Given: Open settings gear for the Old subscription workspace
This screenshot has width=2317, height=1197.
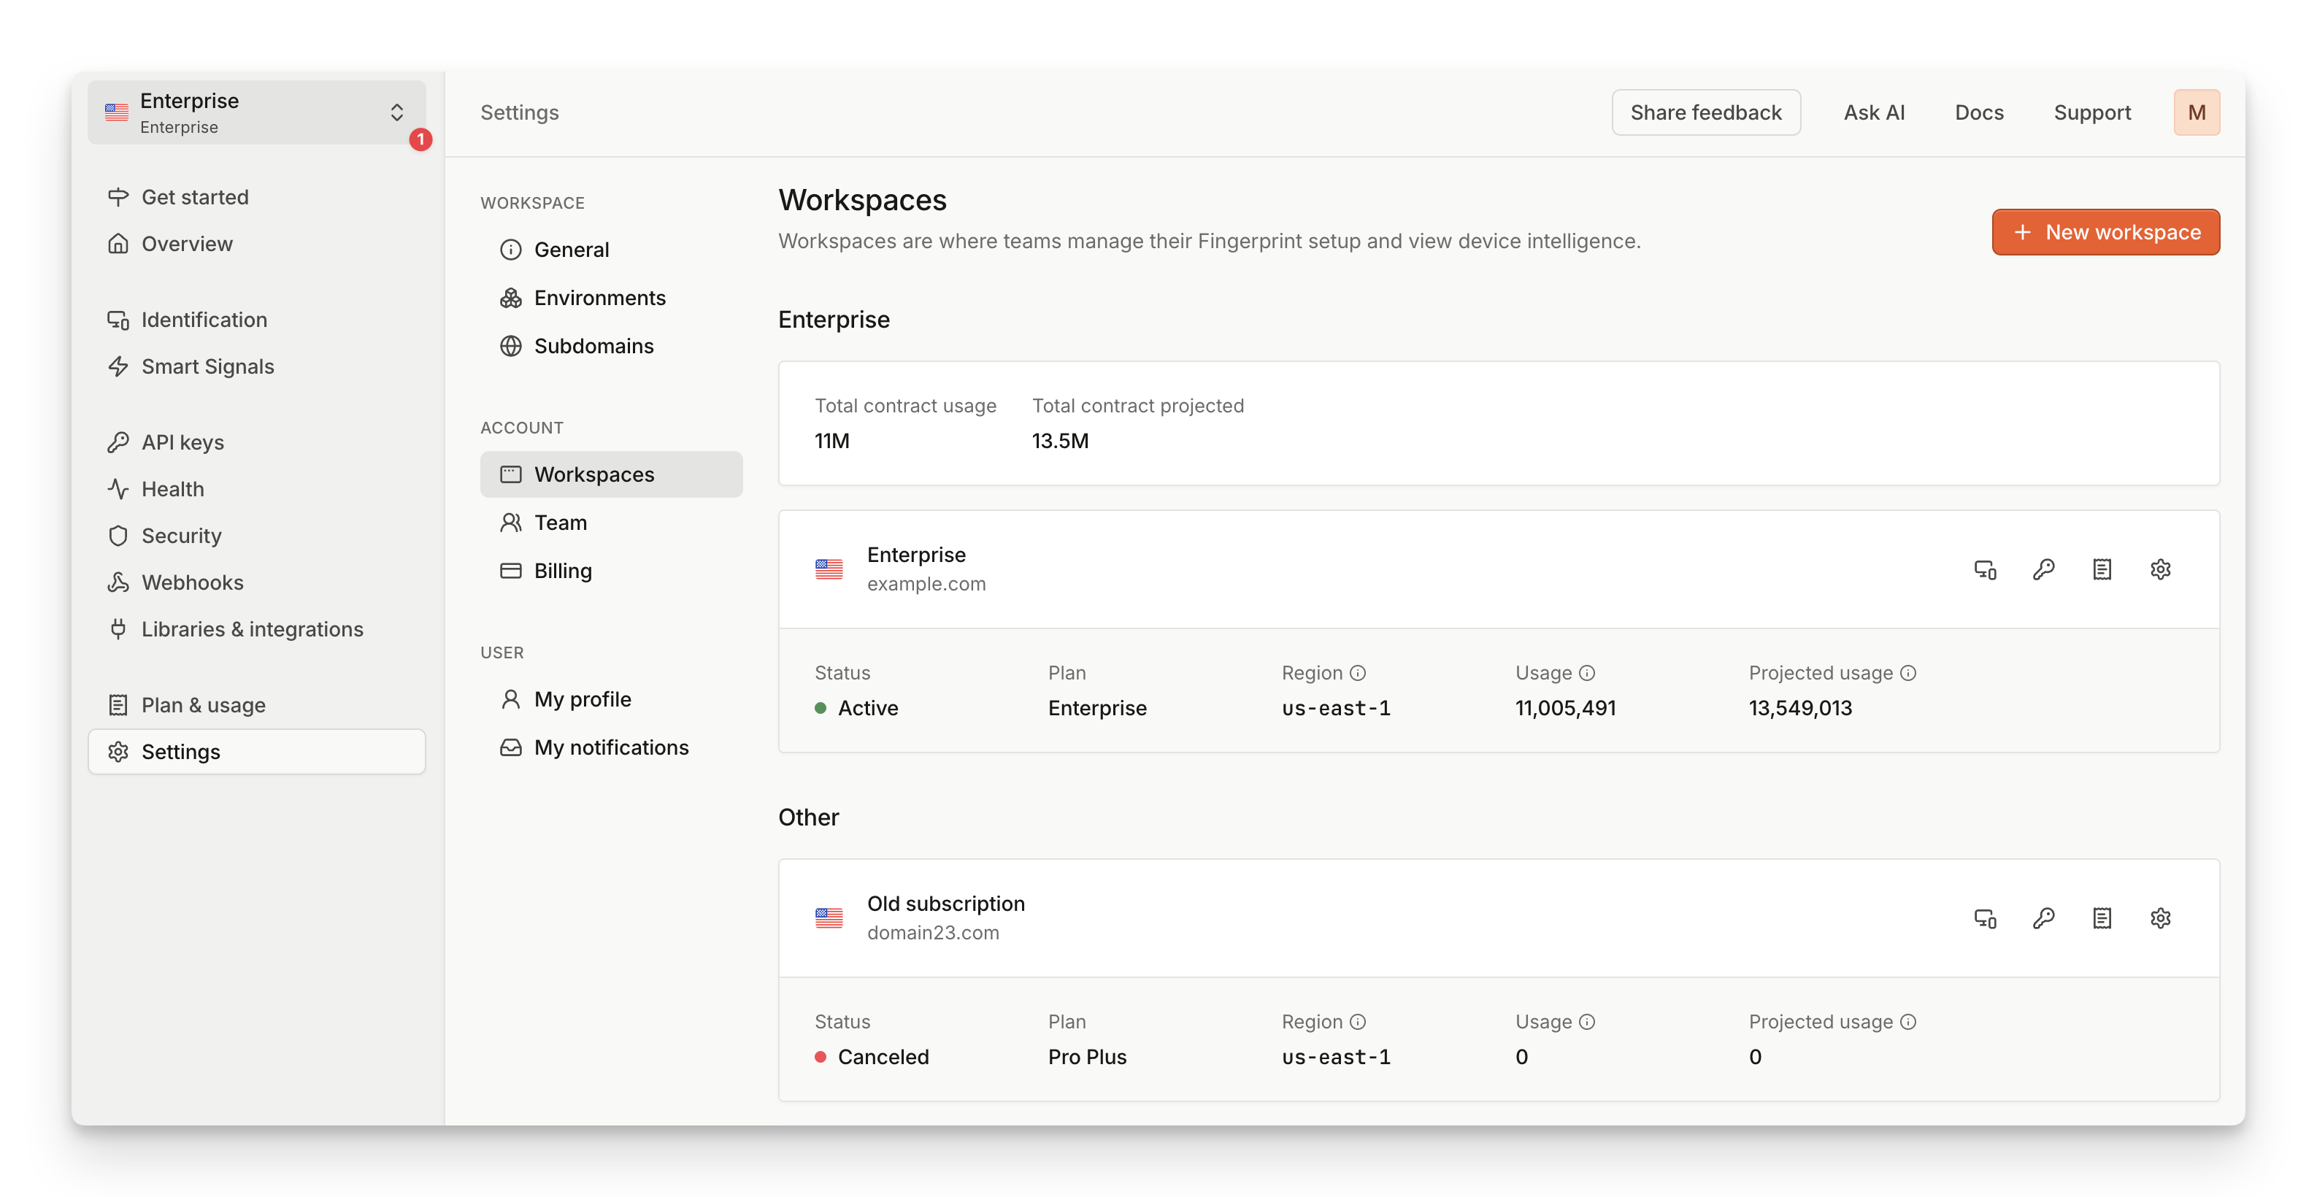Looking at the screenshot, I should pos(2162,918).
